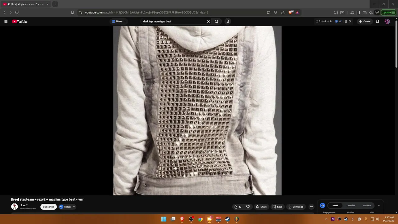398x224 pixels.
Task: Click the Outlier label in stats panel
Action: coord(350,212)
